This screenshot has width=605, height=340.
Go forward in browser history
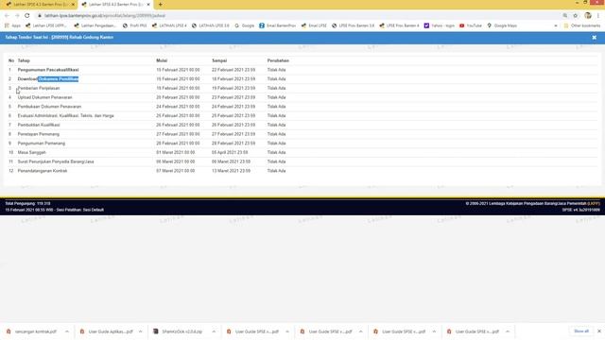point(17,15)
